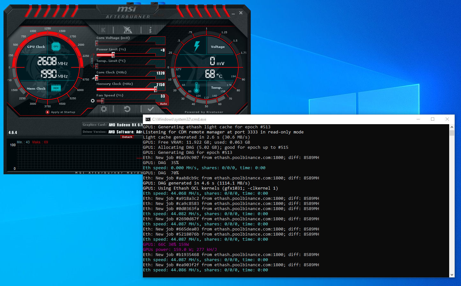Viewport: 461px width, 286px height.
Task: Click the 'Maks. : 69' graph readout
Action: click(40, 142)
